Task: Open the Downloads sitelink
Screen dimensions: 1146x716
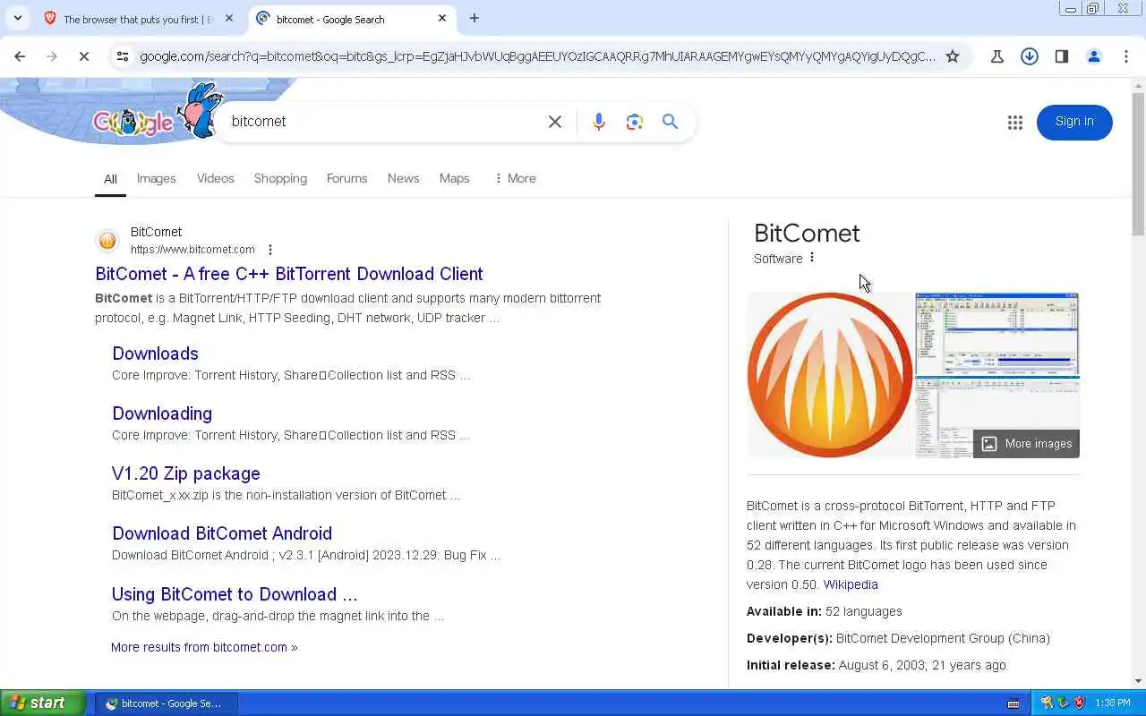Action: (x=155, y=354)
